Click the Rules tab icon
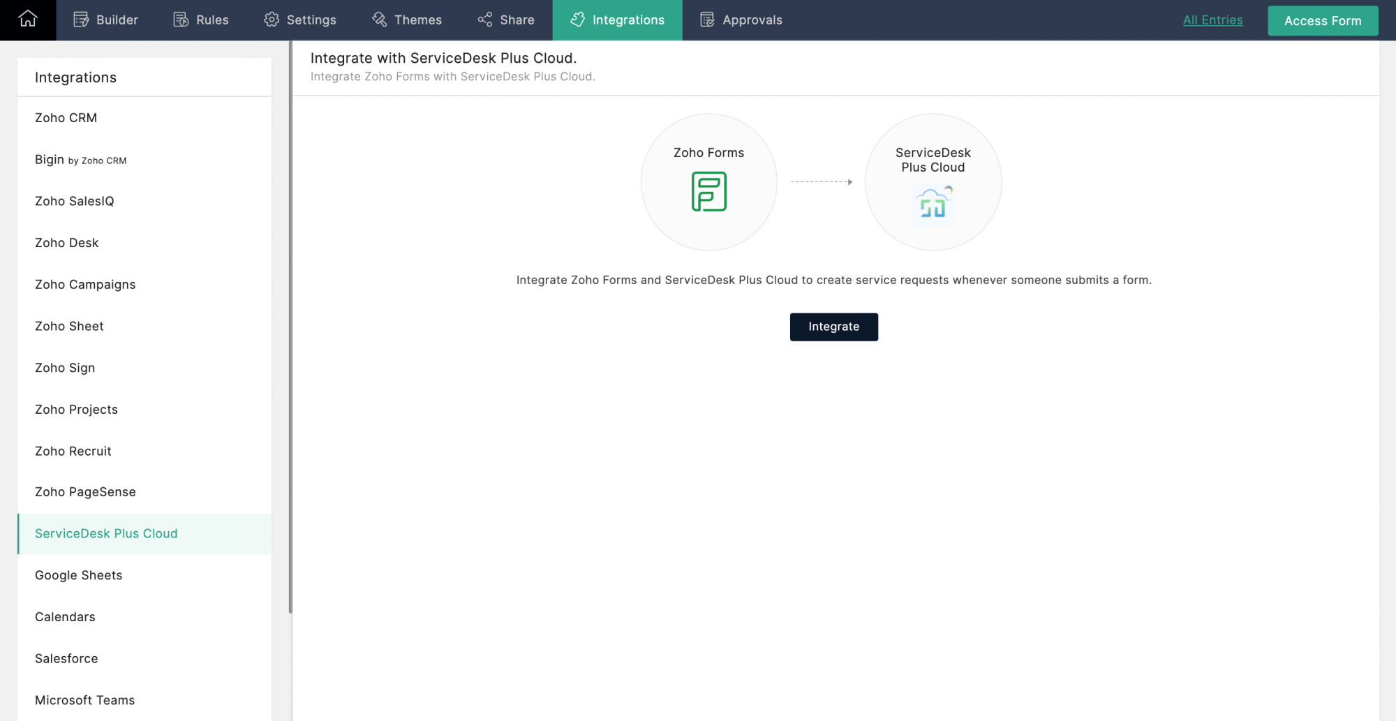 [181, 20]
